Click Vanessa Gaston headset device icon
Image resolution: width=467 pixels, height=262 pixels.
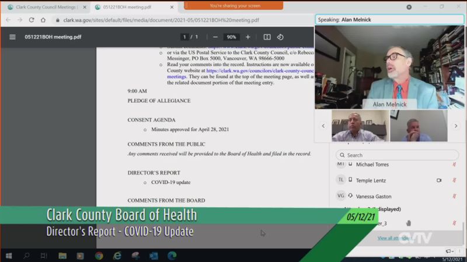pos(350,196)
